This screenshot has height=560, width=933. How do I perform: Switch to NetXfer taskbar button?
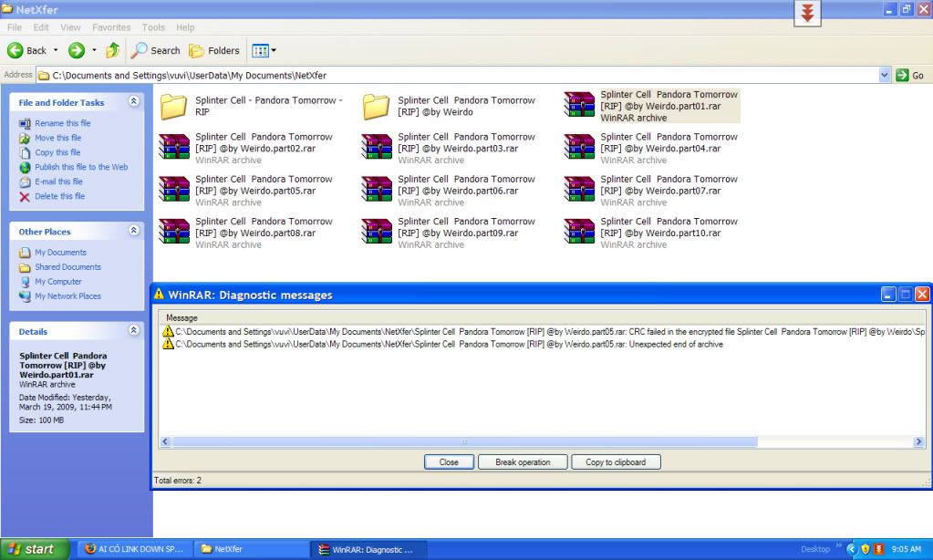click(250, 549)
